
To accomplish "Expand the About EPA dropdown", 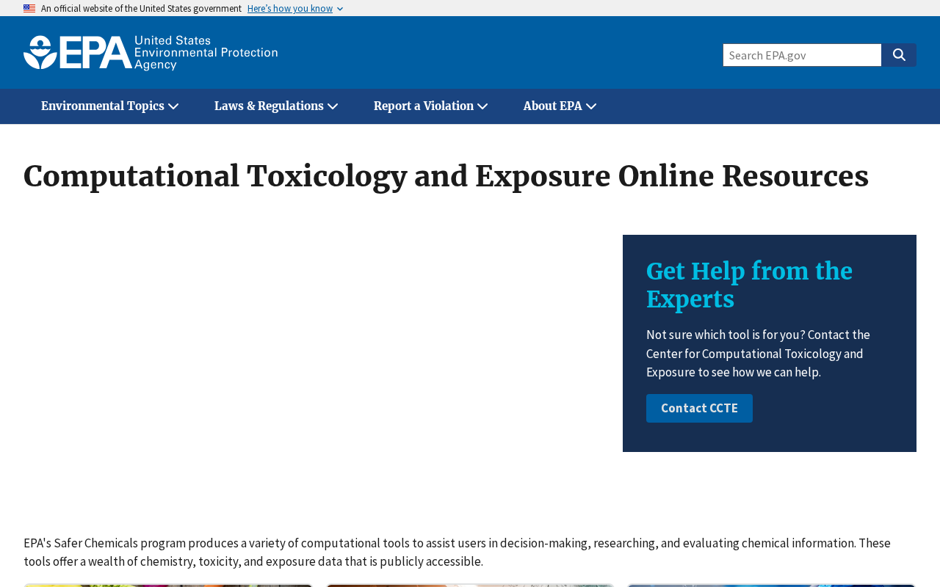I will point(560,106).
